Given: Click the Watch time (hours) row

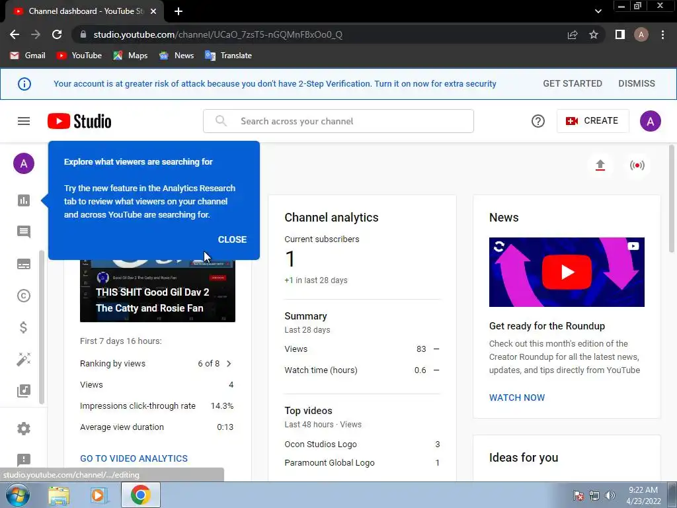Looking at the screenshot, I should (362, 370).
